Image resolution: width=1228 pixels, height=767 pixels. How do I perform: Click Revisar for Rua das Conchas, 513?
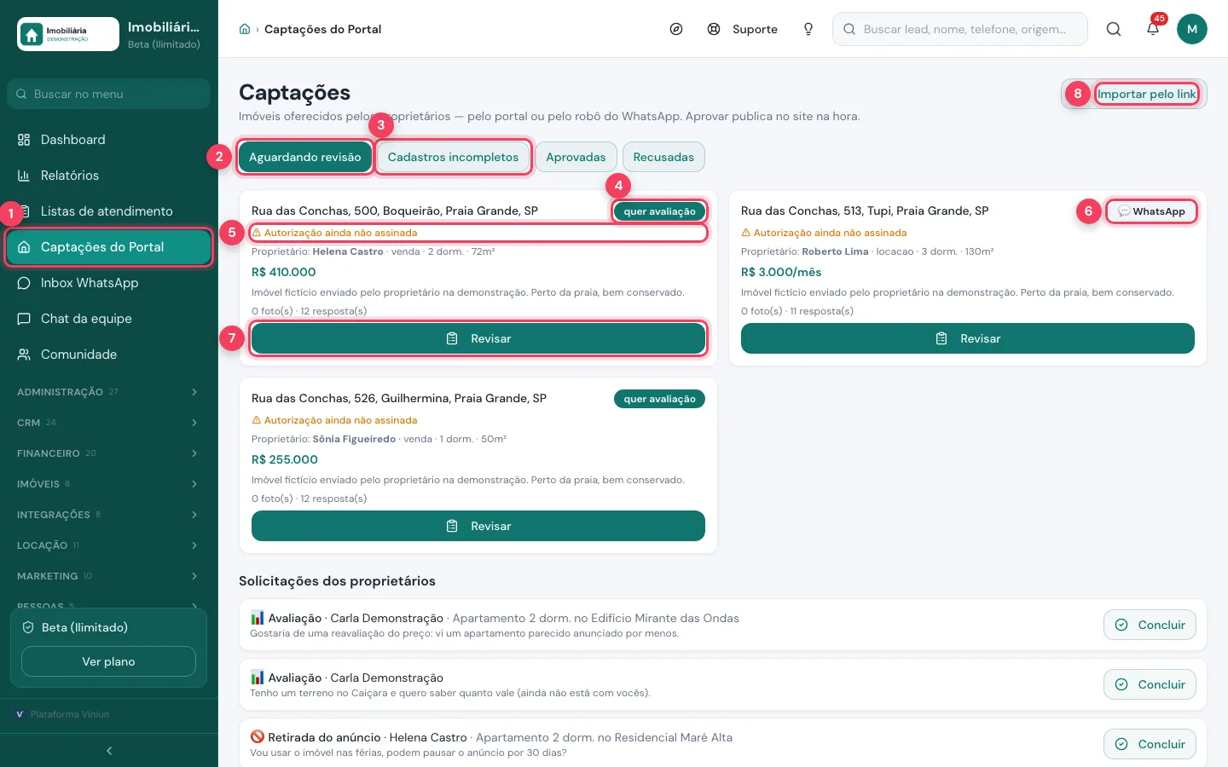pyautogui.click(x=968, y=338)
